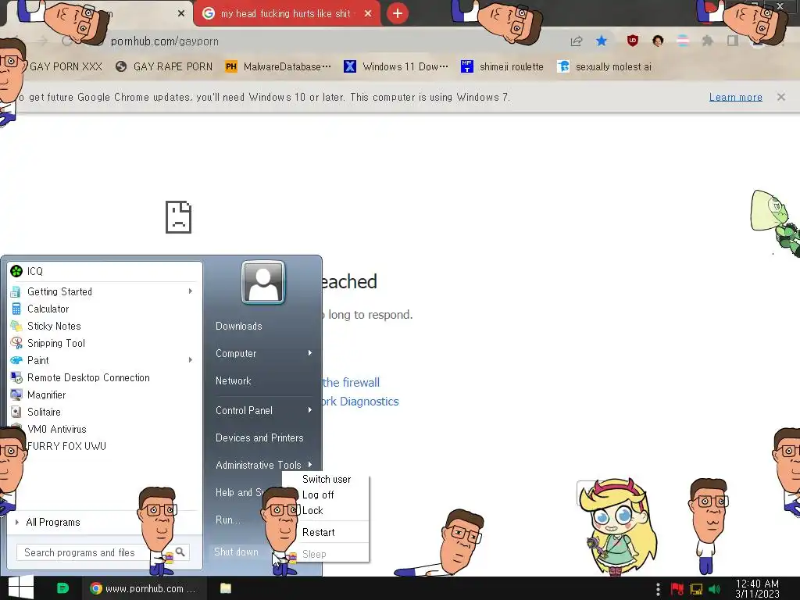Open shimeji roulette bookmark
Viewport: 800px width, 600px height.
click(503, 66)
